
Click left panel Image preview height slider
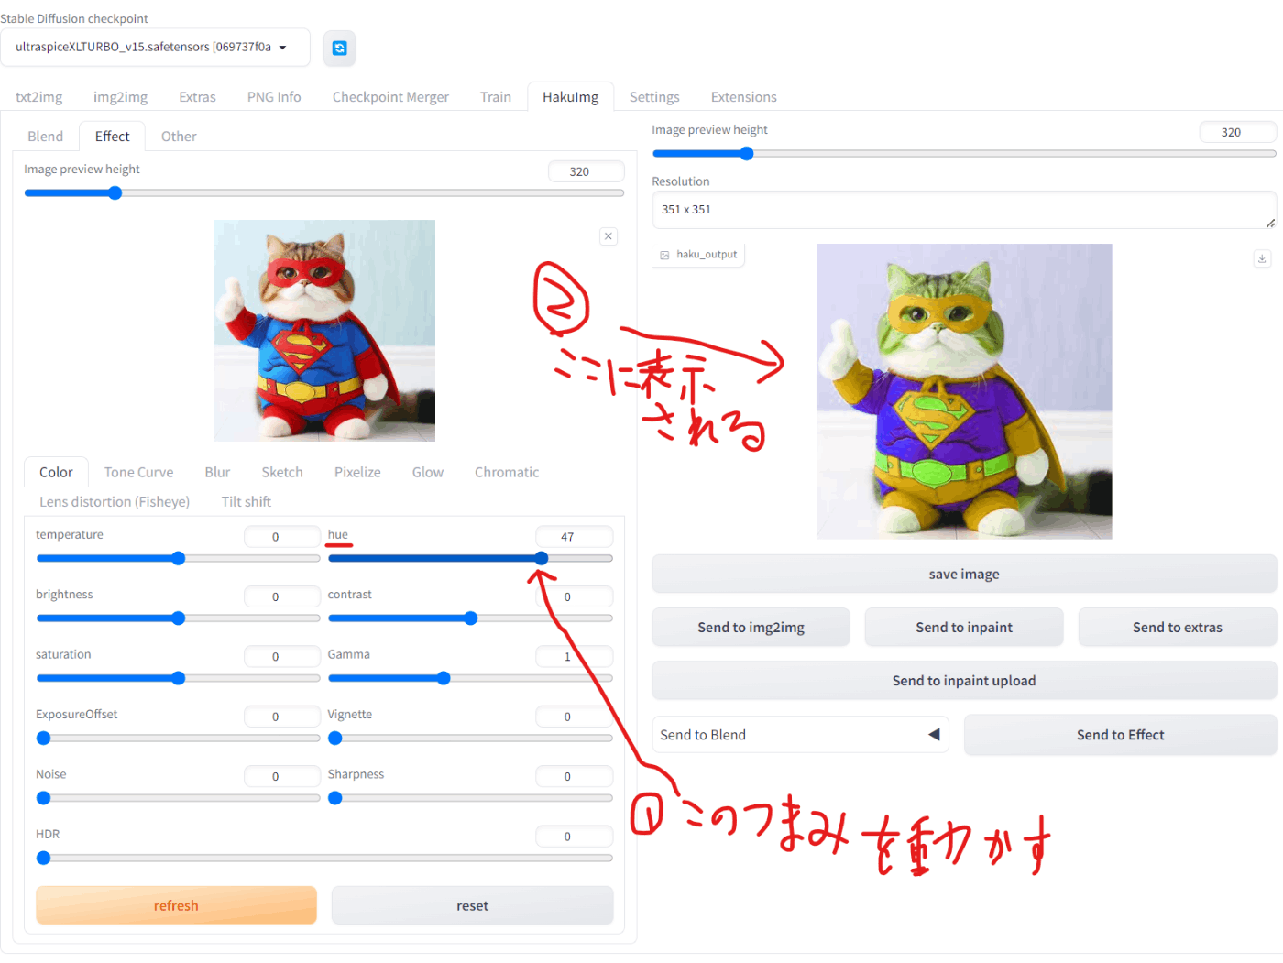(x=324, y=193)
